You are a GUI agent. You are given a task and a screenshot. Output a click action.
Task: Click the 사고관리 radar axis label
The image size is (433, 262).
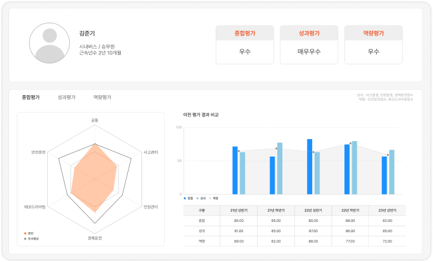pos(151,152)
